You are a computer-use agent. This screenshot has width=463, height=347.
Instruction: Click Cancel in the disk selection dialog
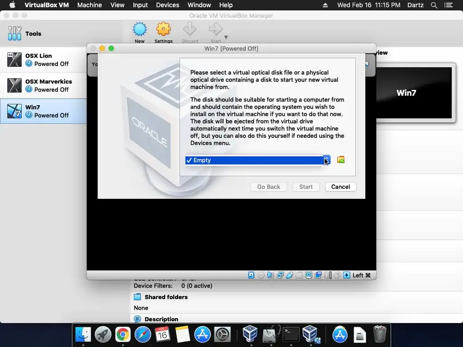[x=340, y=187]
